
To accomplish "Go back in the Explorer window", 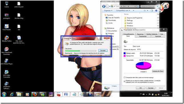I will 104,6.
